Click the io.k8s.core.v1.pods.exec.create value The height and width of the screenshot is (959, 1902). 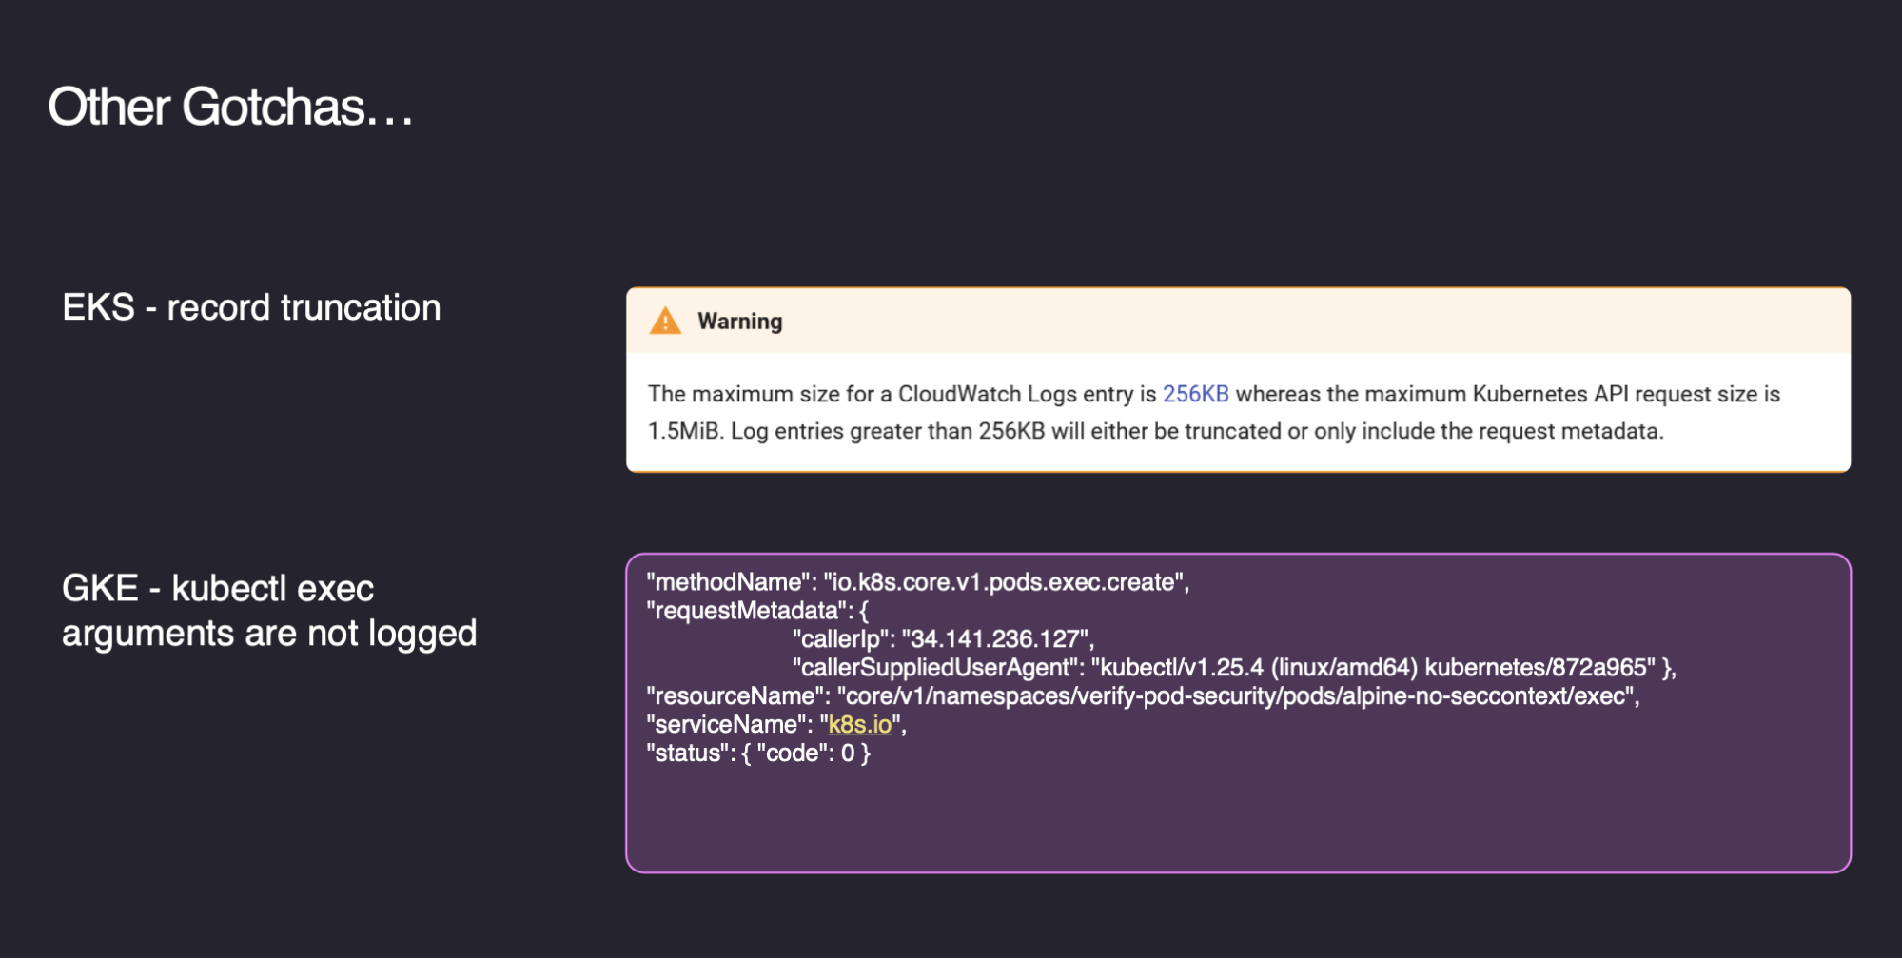(x=1004, y=582)
